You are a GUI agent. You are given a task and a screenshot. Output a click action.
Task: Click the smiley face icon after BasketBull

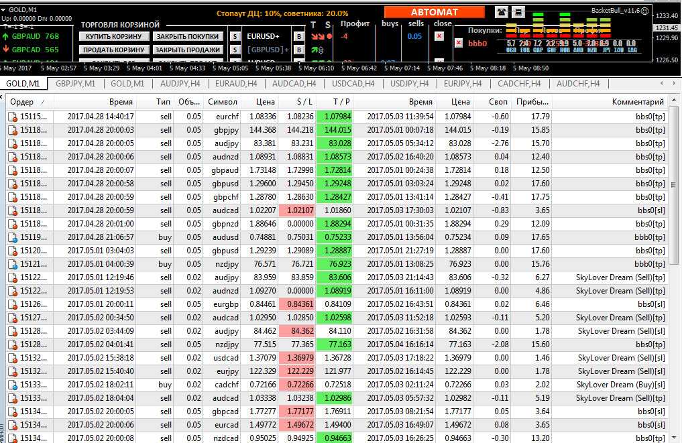(x=644, y=11)
